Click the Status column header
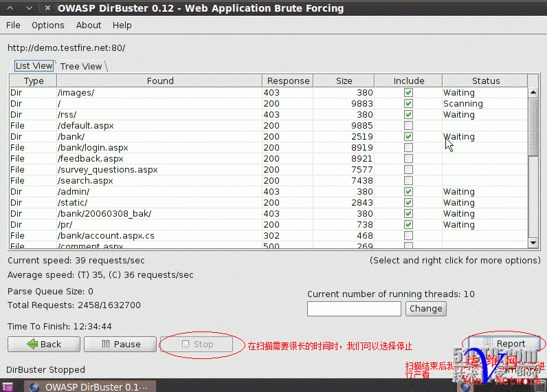 (x=485, y=80)
